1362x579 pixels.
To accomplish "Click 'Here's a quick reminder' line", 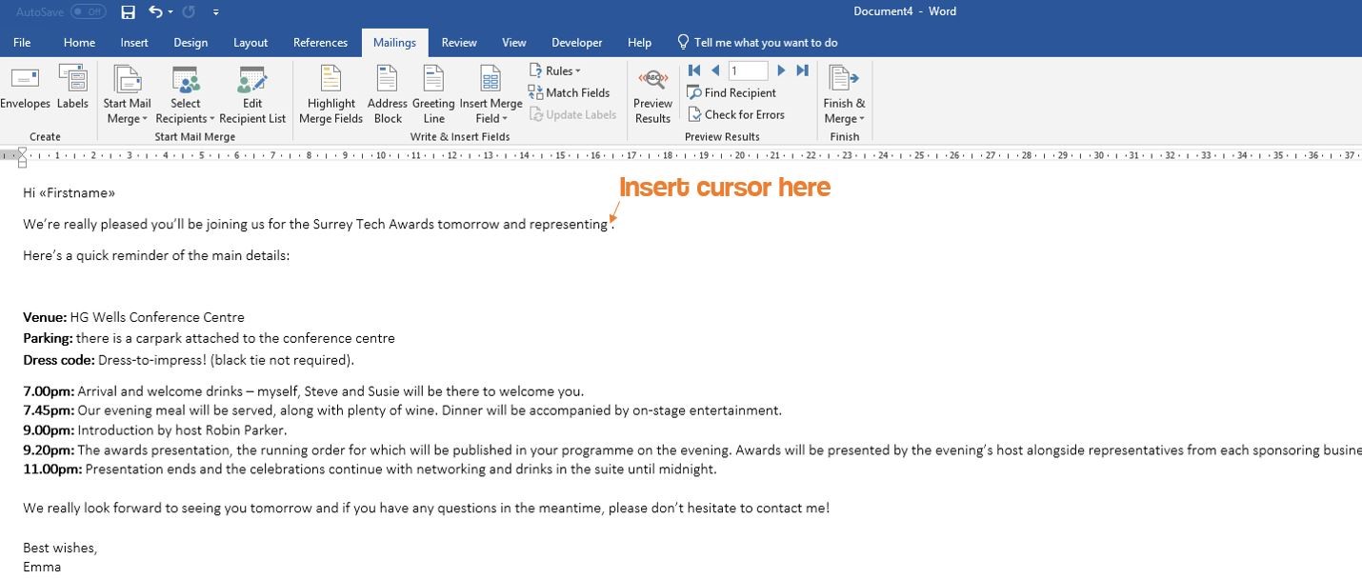I will tap(156, 255).
